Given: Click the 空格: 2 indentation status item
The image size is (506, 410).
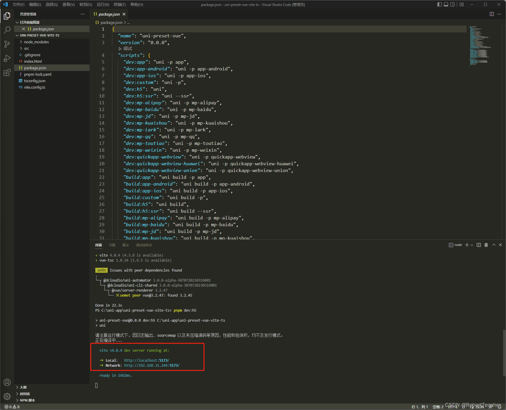Looking at the screenshot, I should click(x=438, y=407).
